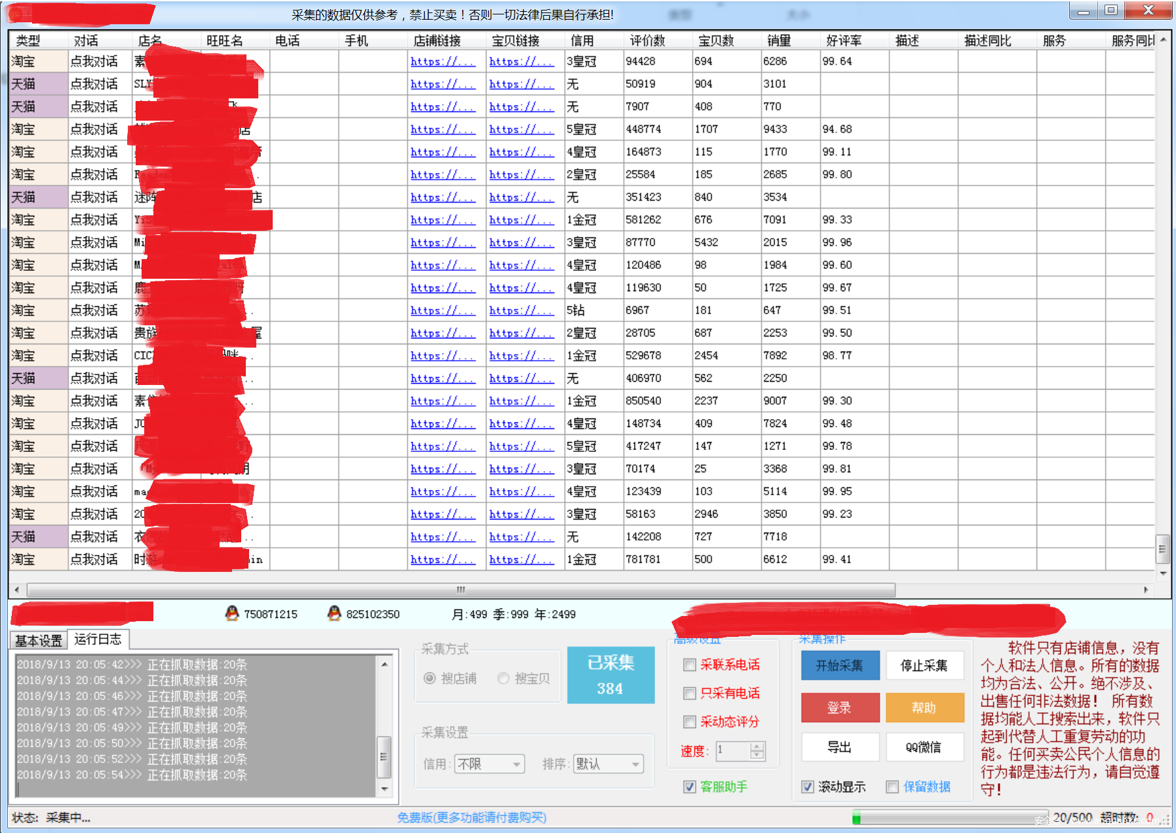Click the 停止采集 button
This screenshot has width=1176, height=833.
point(924,666)
